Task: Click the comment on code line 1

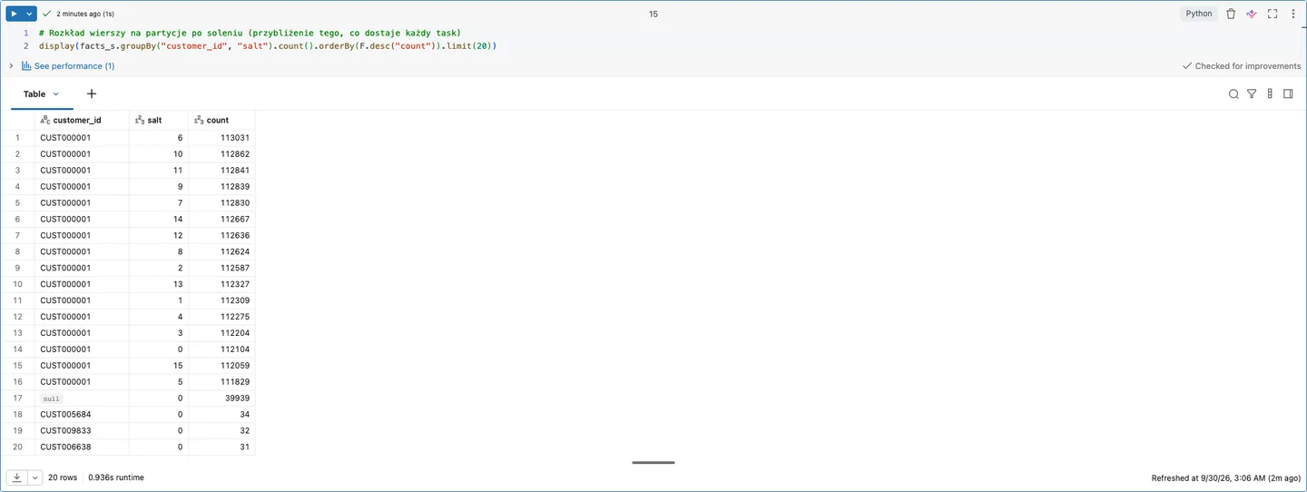Action: (250, 33)
